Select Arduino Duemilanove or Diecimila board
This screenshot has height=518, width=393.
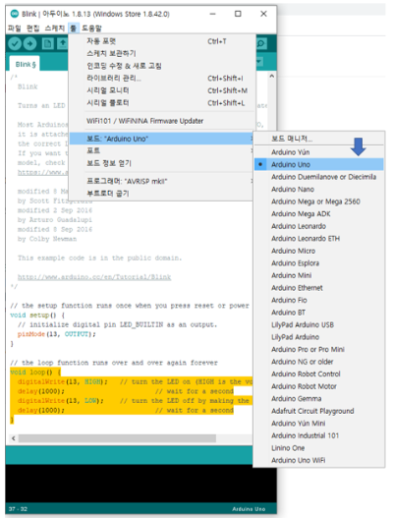click(318, 177)
